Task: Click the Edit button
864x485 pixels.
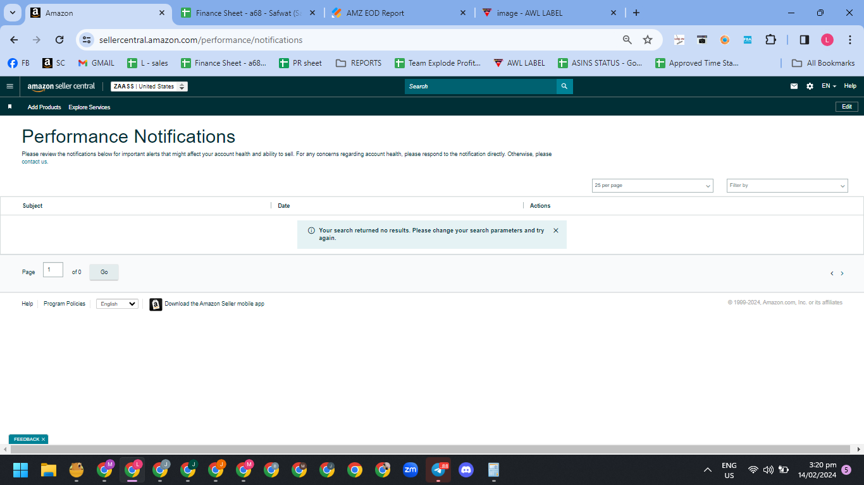Action: pos(847,107)
